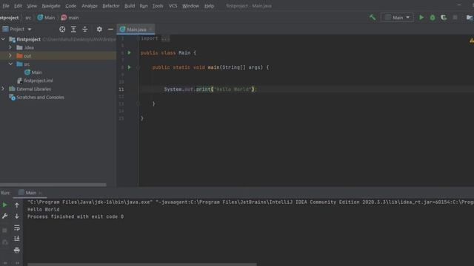Click the wrench icon in Run panel
This screenshot has width=474, height=266.
[5, 216]
